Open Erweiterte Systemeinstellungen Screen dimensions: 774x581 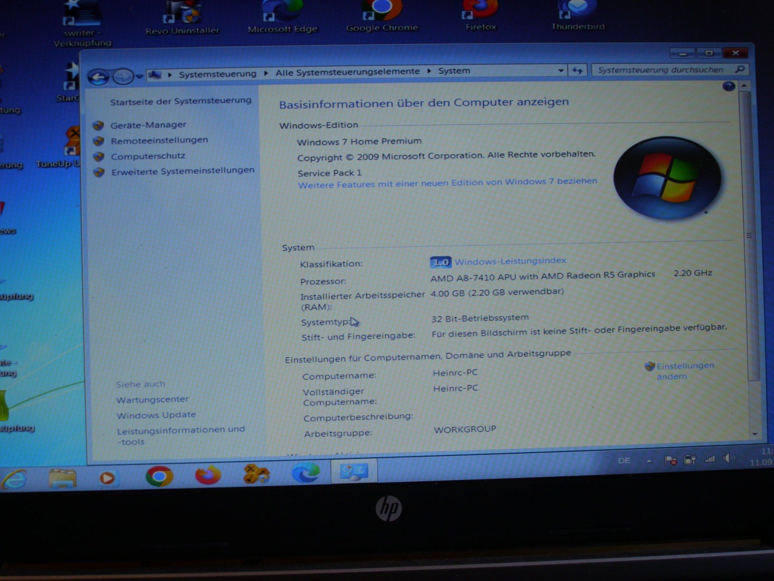pos(183,171)
